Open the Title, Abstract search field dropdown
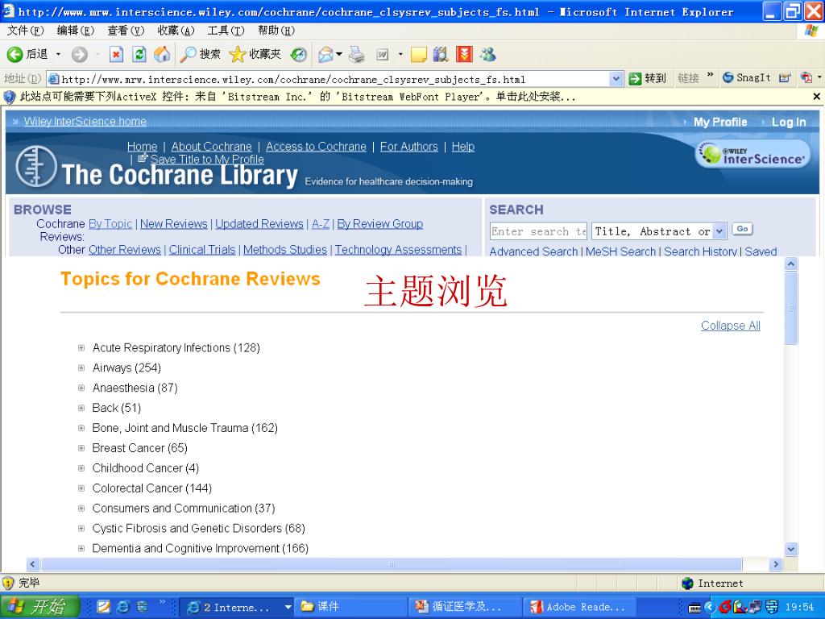The height and width of the screenshot is (619, 825). coord(719,231)
